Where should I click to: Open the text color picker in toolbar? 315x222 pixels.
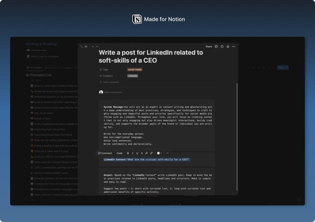coord(160,153)
